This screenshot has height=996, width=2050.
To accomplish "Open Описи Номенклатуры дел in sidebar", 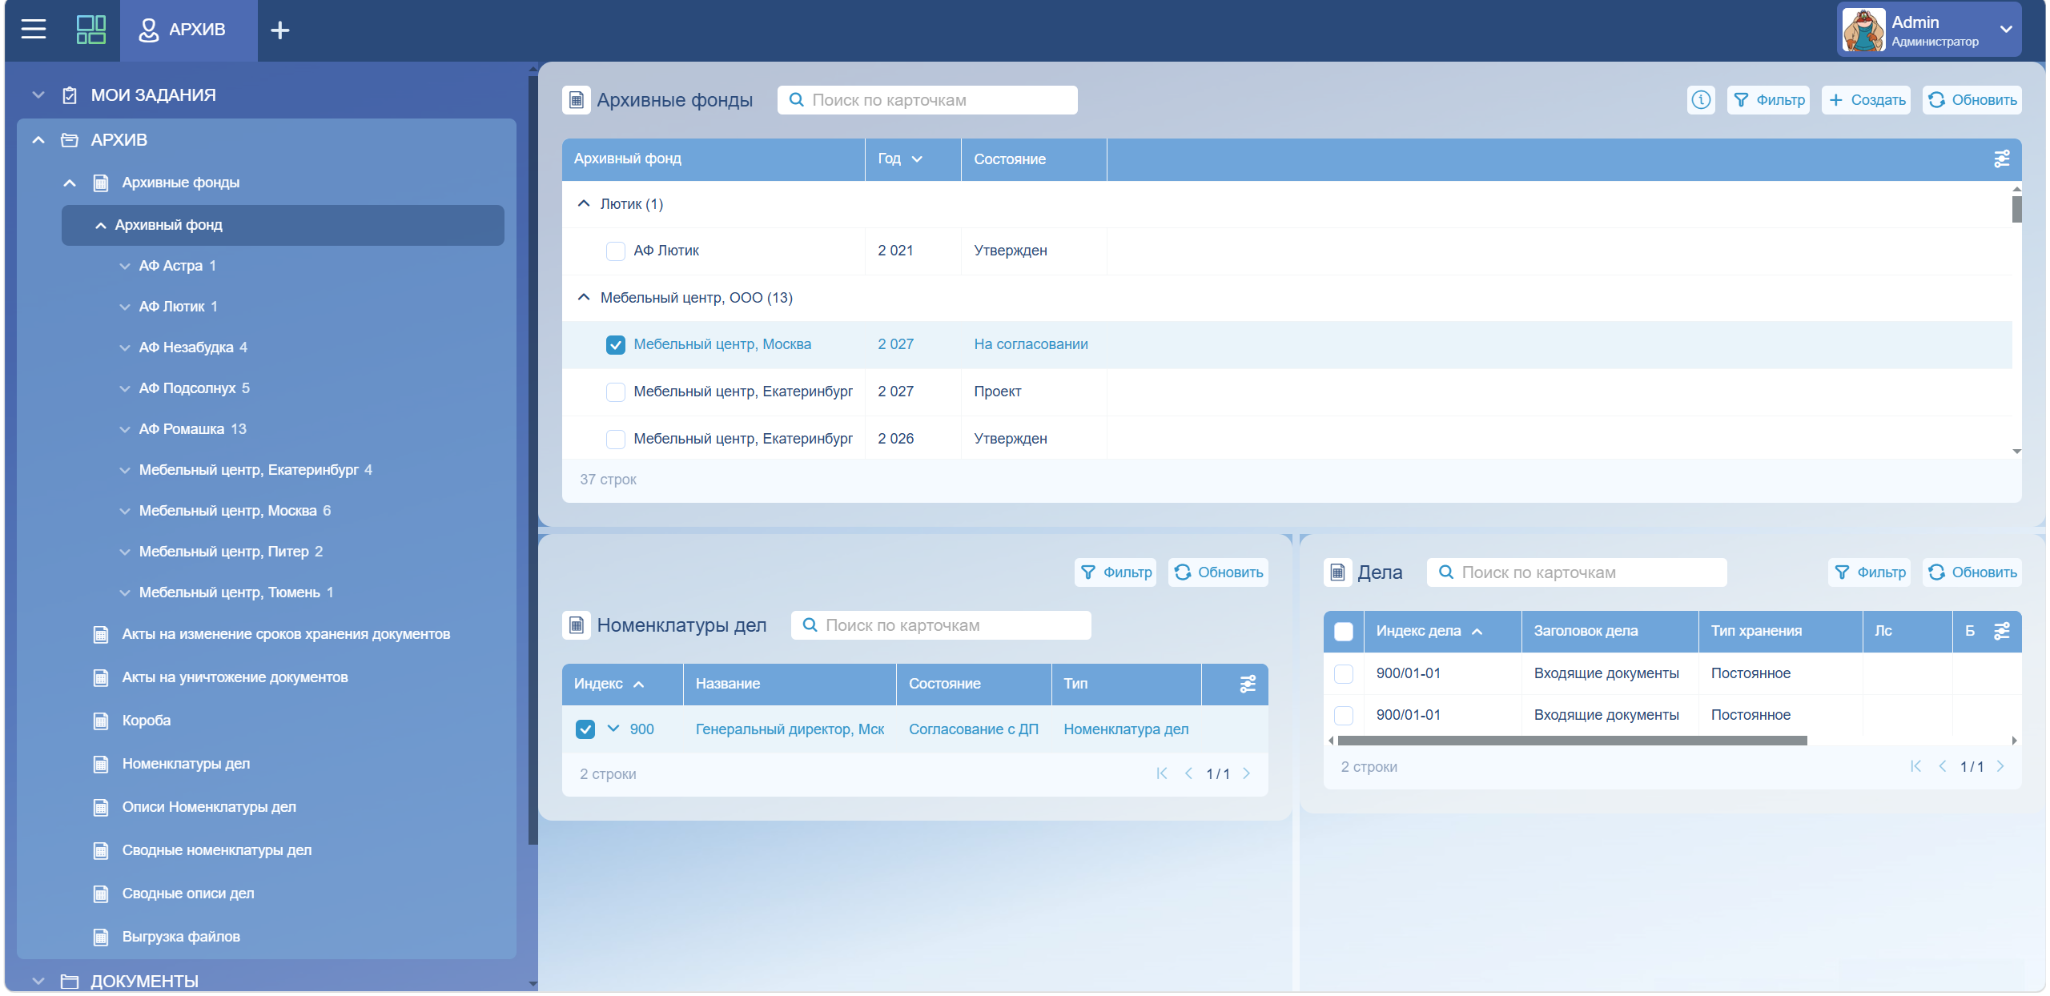I will (x=209, y=807).
